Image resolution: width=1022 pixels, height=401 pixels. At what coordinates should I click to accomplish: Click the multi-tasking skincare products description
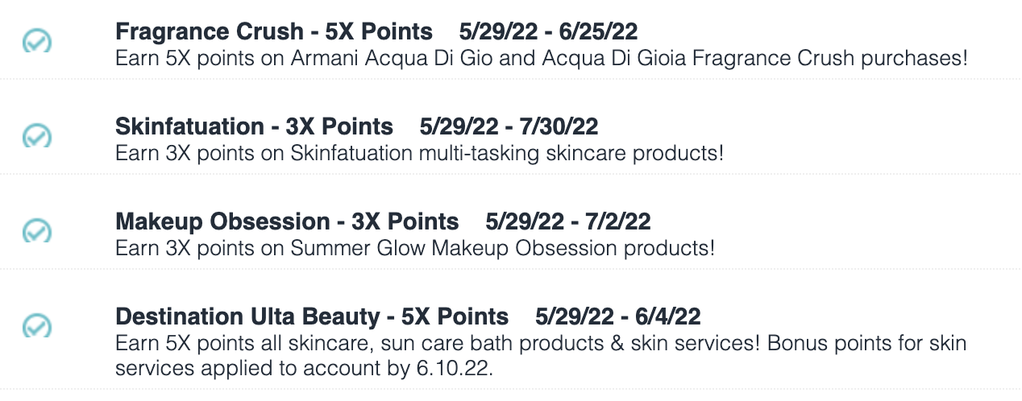point(420,153)
